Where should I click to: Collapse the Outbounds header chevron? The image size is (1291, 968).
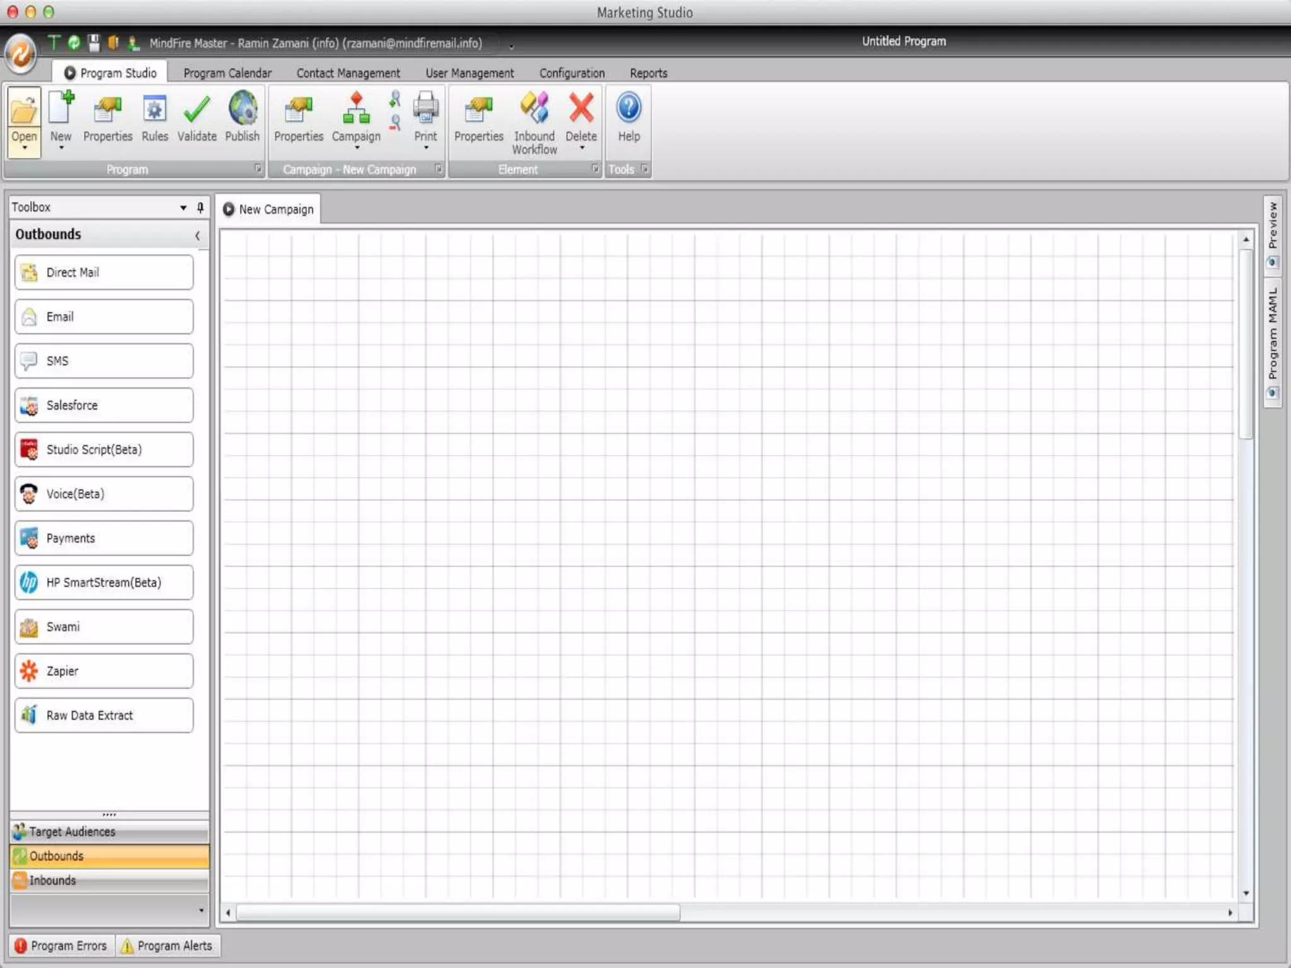pyautogui.click(x=197, y=235)
